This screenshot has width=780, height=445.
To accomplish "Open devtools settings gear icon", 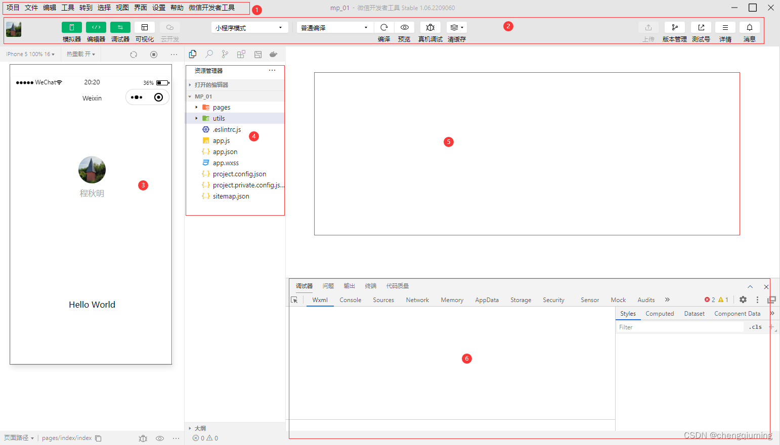I will pos(743,300).
